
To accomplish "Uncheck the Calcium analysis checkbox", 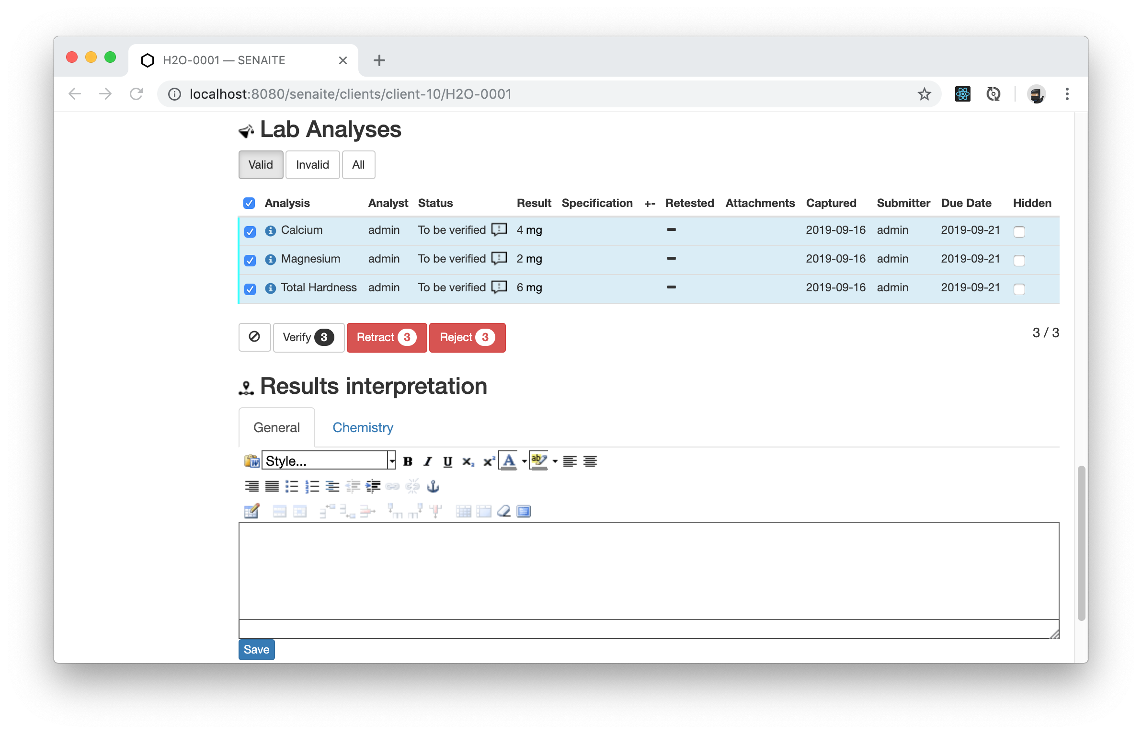I will (x=250, y=231).
